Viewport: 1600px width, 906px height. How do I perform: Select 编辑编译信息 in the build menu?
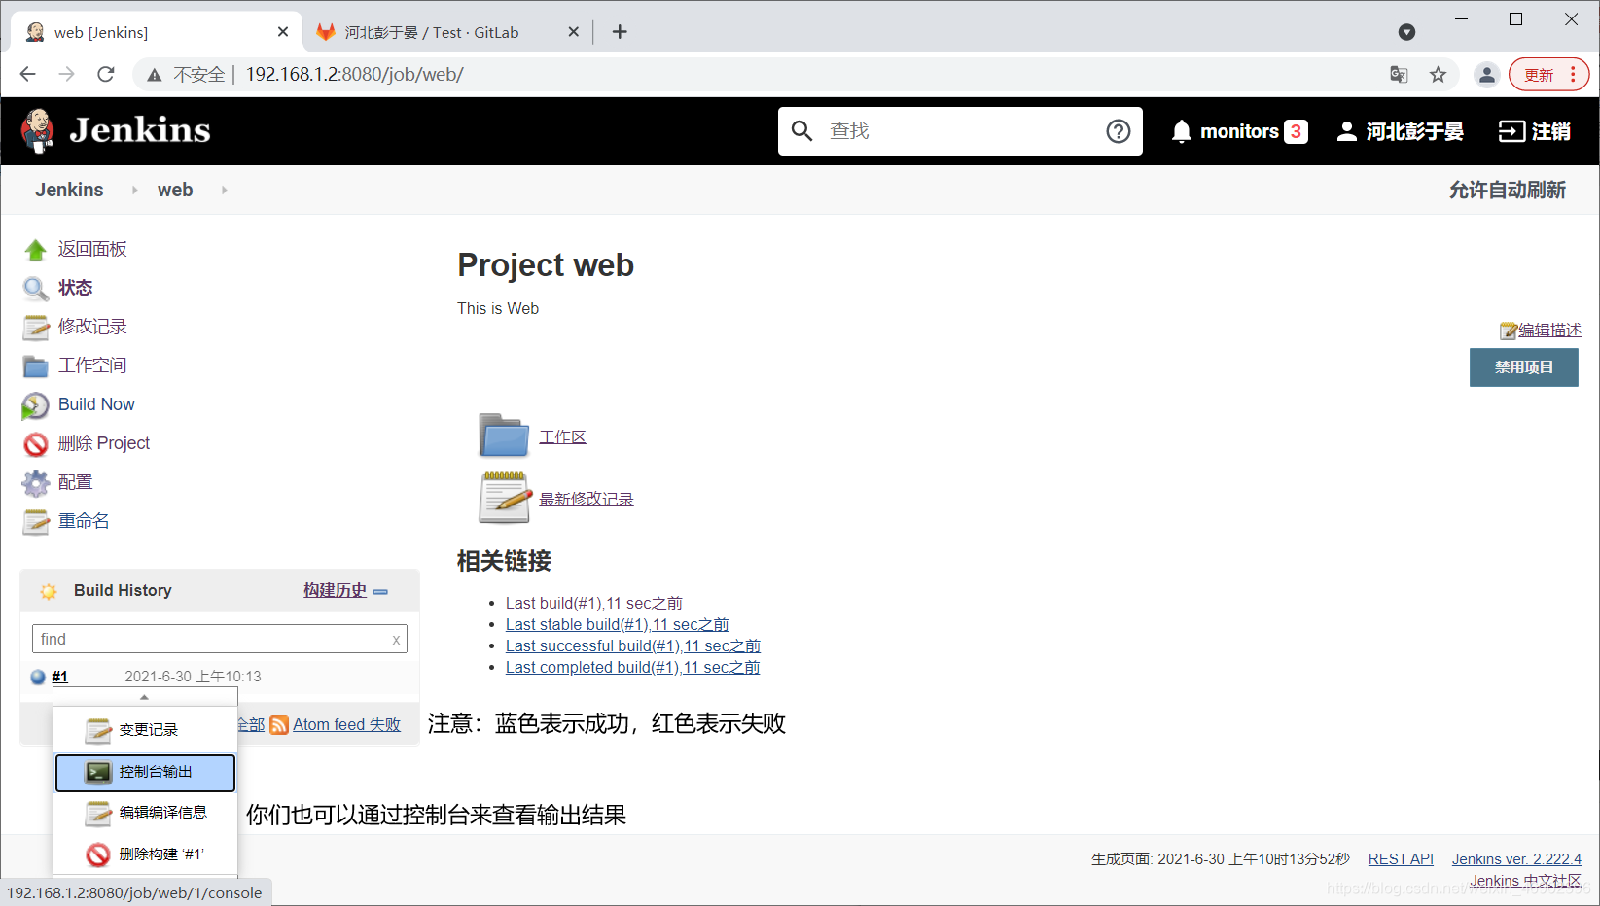click(x=146, y=813)
